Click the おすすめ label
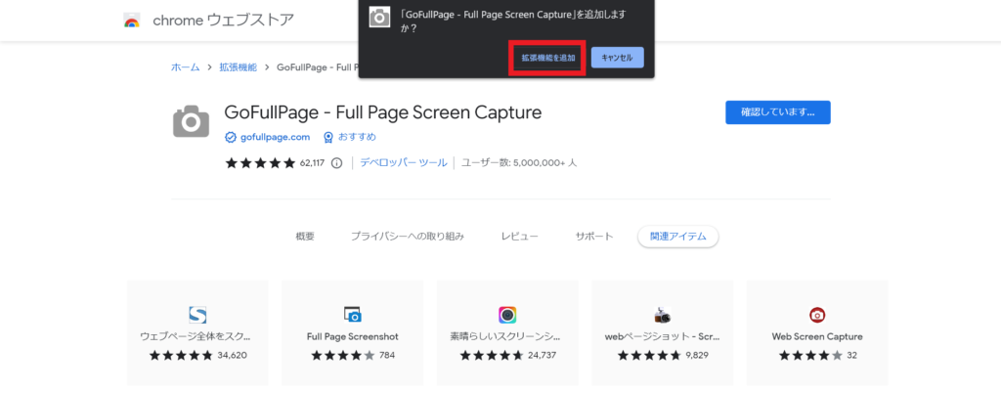 pos(357,137)
